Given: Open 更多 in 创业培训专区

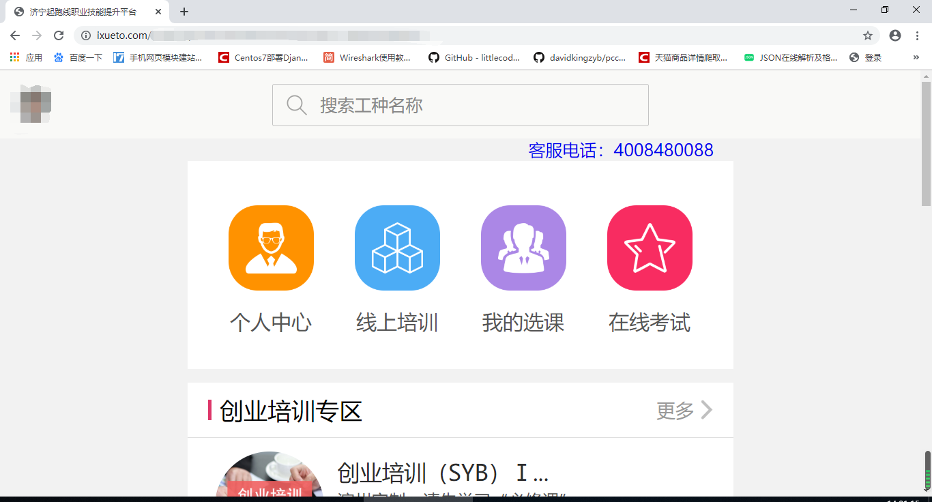Looking at the screenshot, I should point(684,411).
